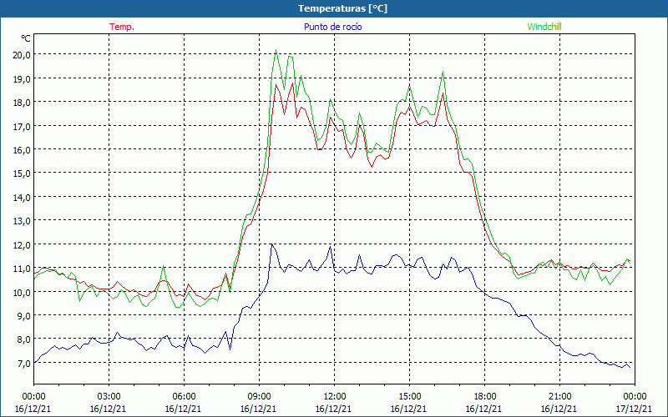668x417 pixels.
Task: Click the 'Temperaturas [°C]' chart title
Action: [342, 8]
